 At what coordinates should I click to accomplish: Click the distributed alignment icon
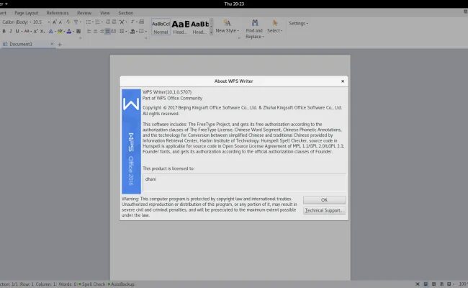[114, 31]
